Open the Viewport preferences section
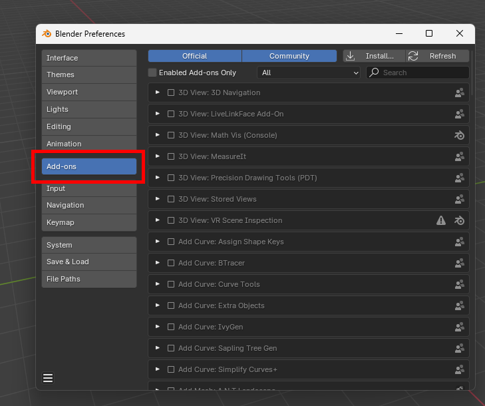Viewport: 485px width, 406px height. [x=88, y=92]
